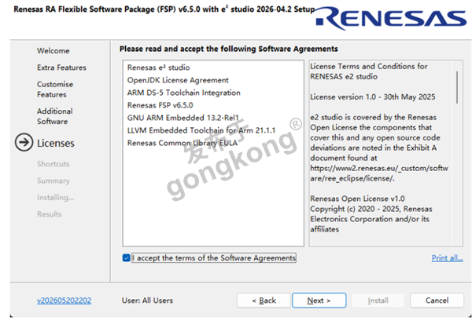Select OpenJDK License Agreement in list
Image resolution: width=472 pixels, height=321 pixels.
tap(178, 80)
